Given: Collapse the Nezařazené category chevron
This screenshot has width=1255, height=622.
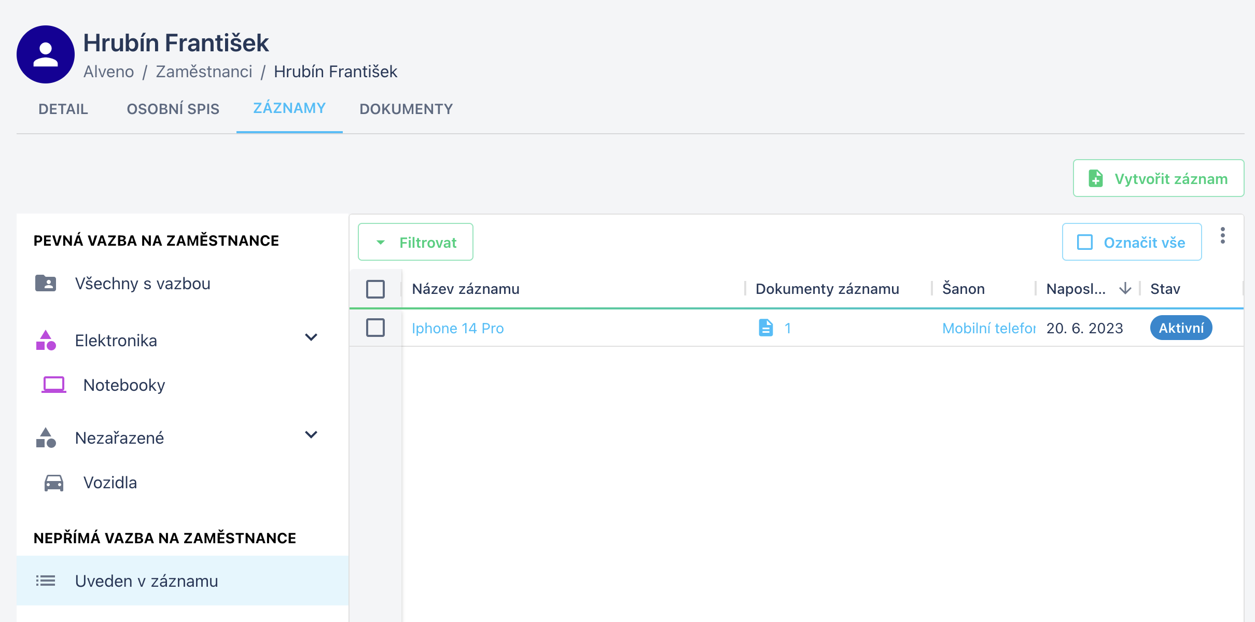Looking at the screenshot, I should (x=311, y=435).
